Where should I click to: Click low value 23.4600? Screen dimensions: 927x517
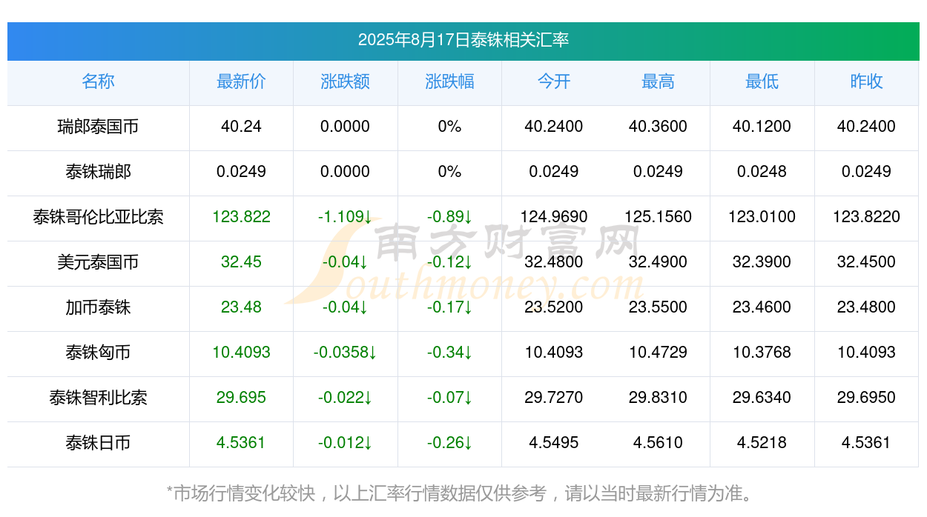(x=762, y=307)
